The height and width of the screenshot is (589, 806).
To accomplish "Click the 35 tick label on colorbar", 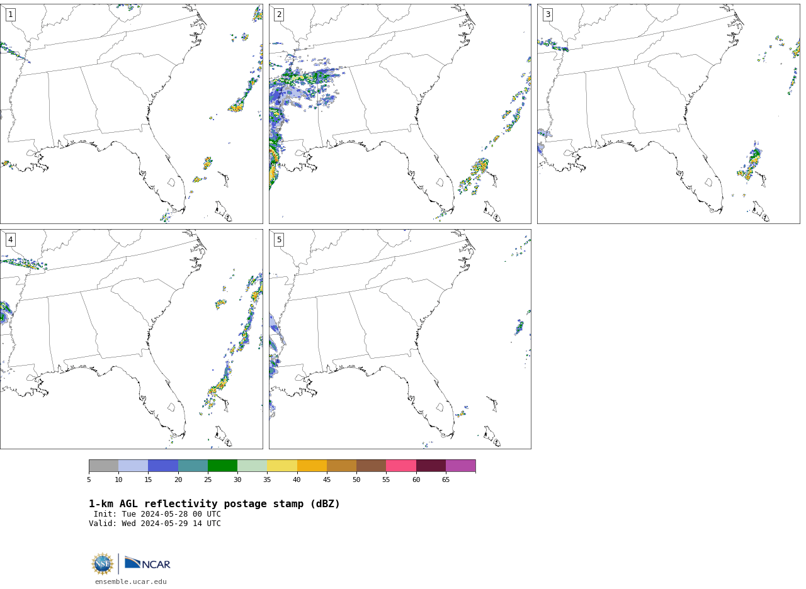I will pos(267,480).
